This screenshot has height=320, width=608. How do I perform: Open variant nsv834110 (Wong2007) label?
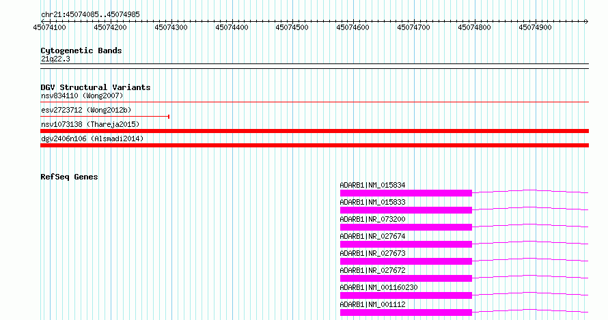[x=82, y=96]
